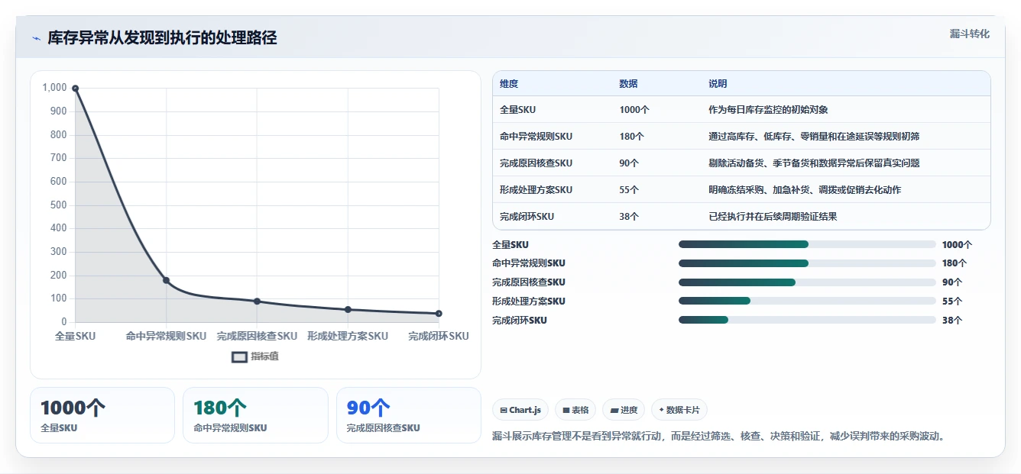Click the description starting with 通过高库存
Screen dimensions: 1021x474
pos(814,137)
